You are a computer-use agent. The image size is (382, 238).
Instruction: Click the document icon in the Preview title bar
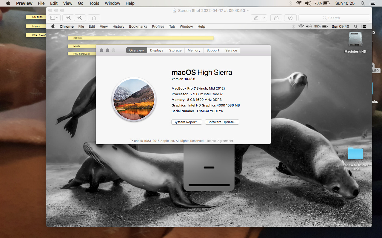point(175,10)
